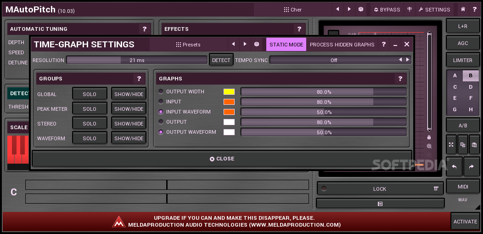Go to previous main preset arrow
The image size is (483, 234).
[337, 9]
